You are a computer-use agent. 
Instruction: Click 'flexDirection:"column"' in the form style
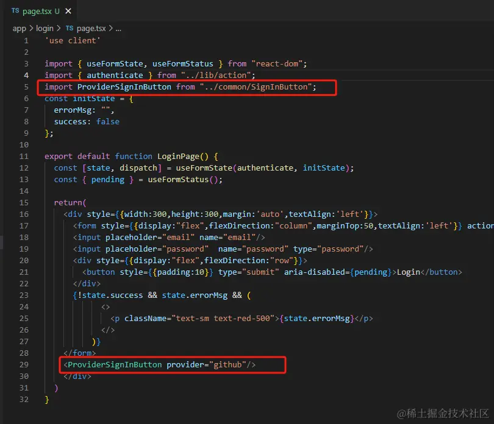coord(260,226)
